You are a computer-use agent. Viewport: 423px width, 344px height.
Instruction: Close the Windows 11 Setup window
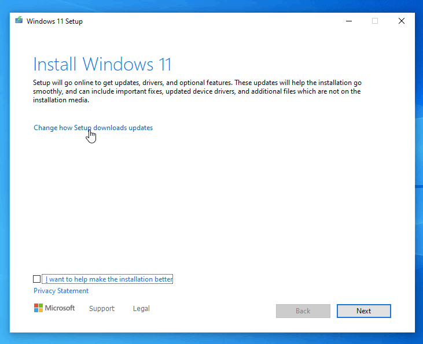(402, 21)
